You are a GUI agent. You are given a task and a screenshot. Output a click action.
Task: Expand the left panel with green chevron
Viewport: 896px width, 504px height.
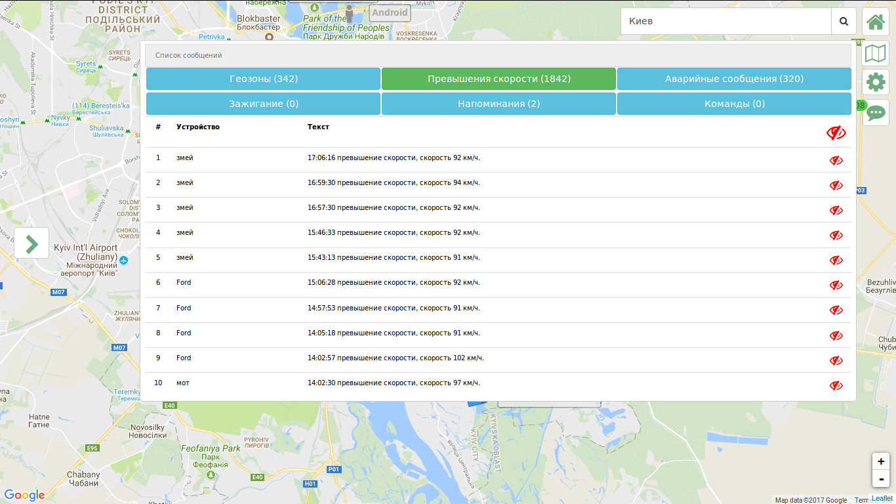(x=31, y=243)
